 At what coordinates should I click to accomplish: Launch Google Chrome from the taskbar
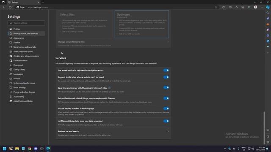(x=30, y=149)
